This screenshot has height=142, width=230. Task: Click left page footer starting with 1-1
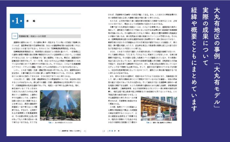(69, 131)
